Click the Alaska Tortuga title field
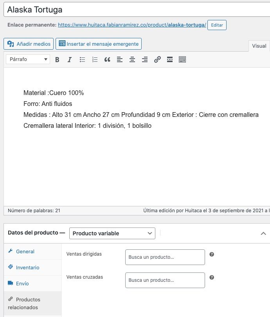 click(137, 10)
